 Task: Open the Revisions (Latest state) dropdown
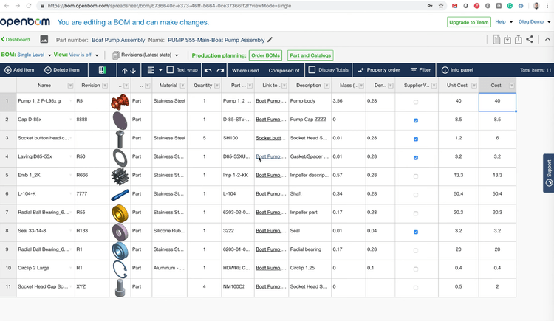pos(146,55)
